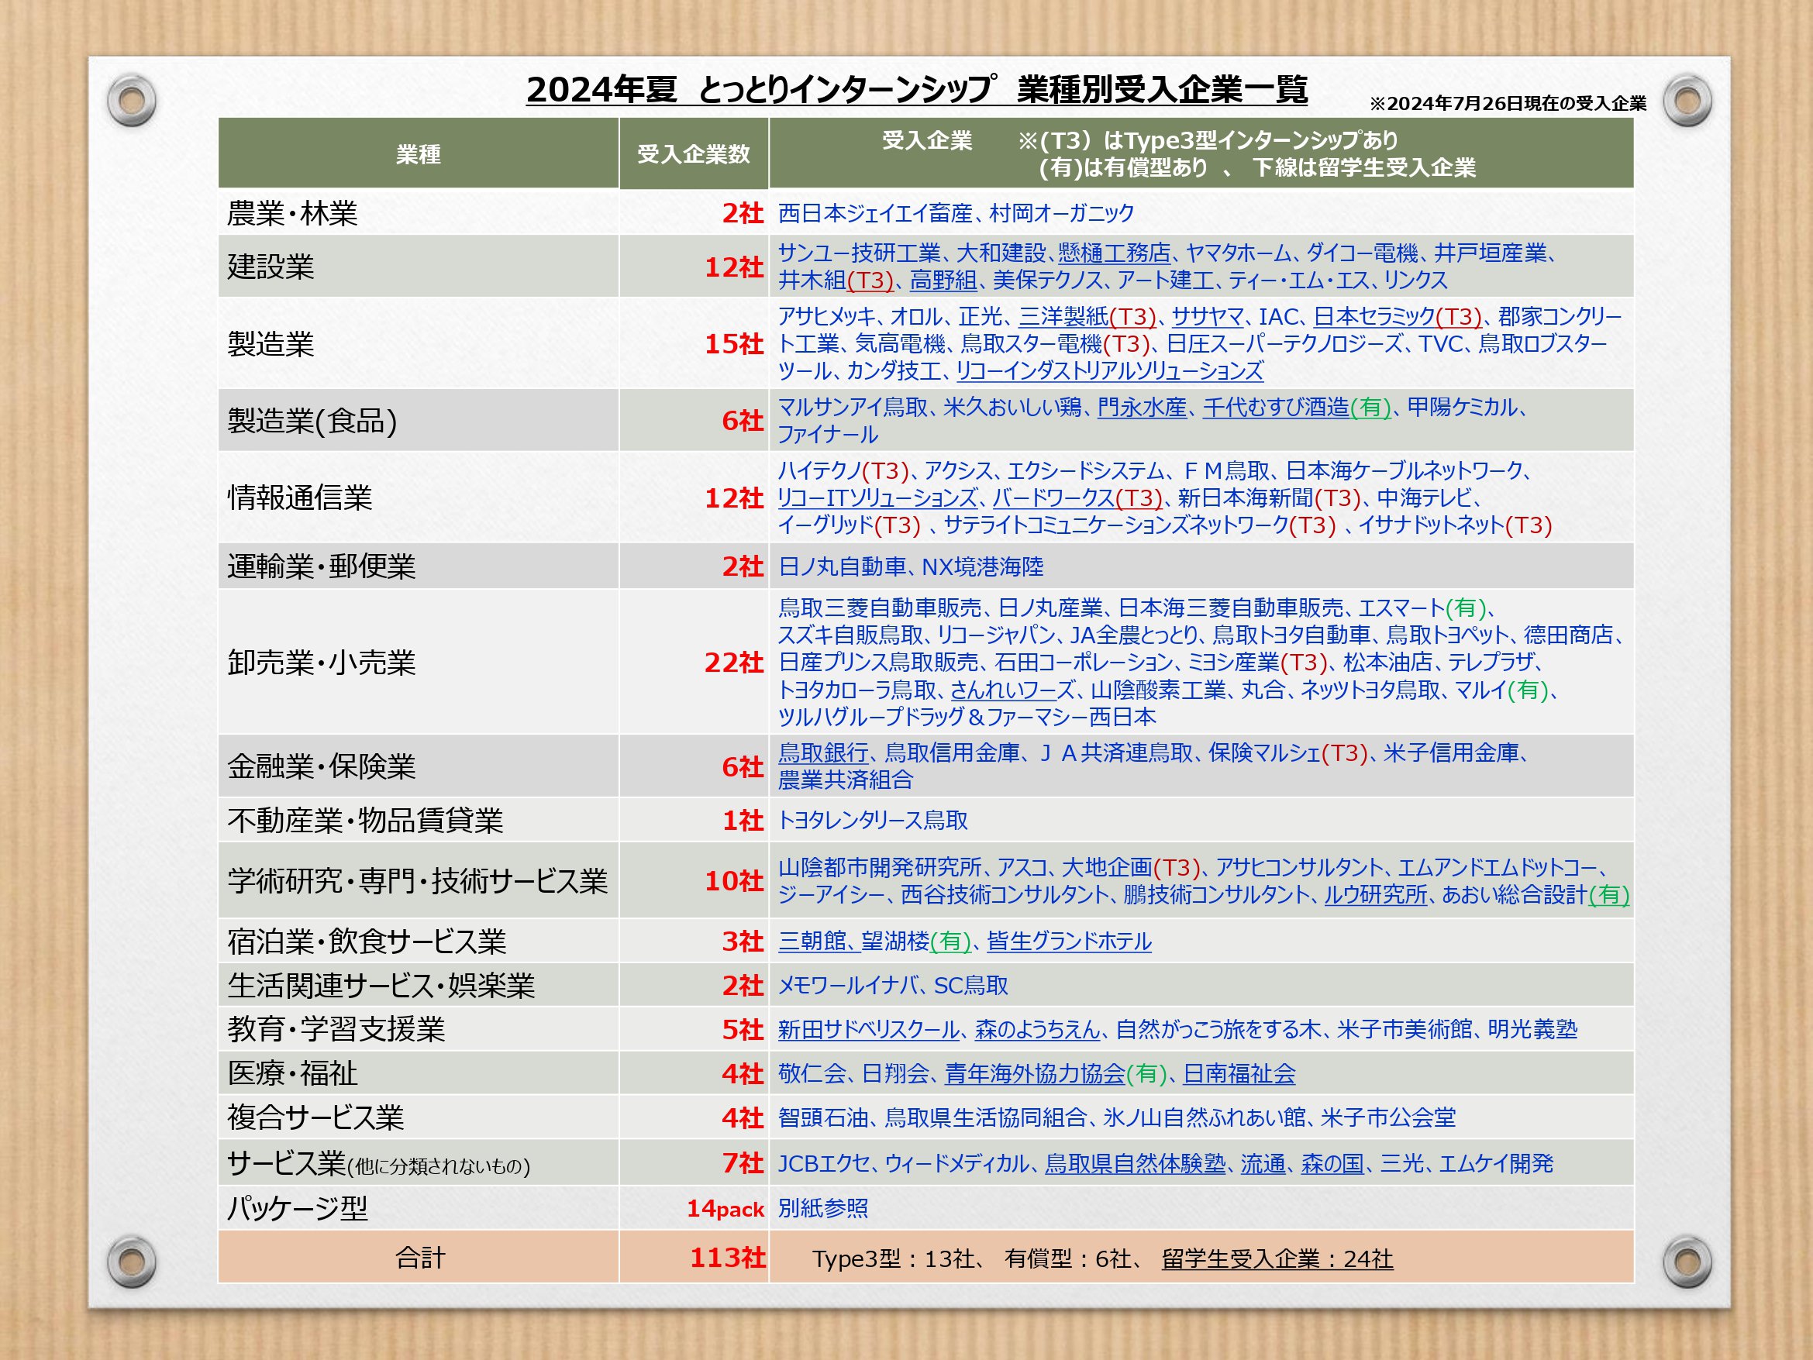Select the '医療・福祉' row label
This screenshot has height=1360, width=1813.
291,1073
